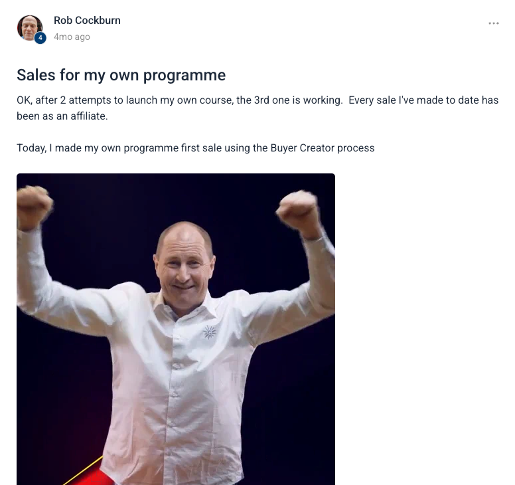
Task: Click the text 'been as an affiliate.'
Action: [x=62, y=116]
